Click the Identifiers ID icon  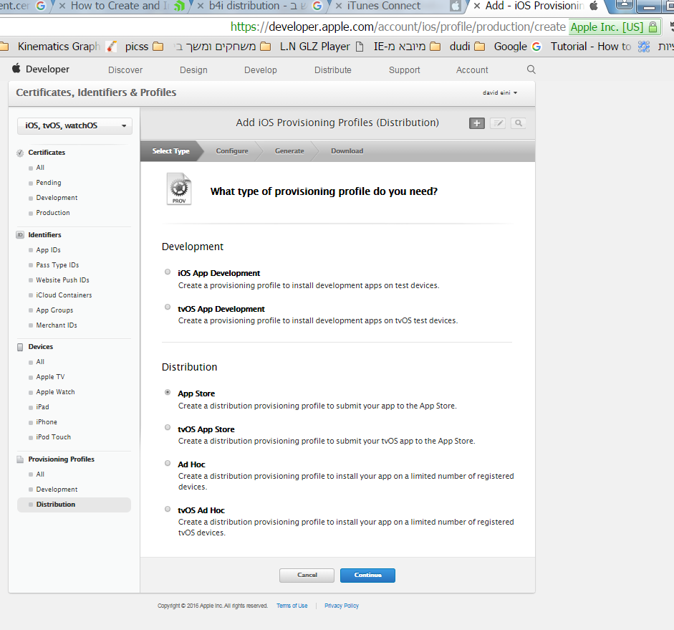pyautogui.click(x=20, y=235)
